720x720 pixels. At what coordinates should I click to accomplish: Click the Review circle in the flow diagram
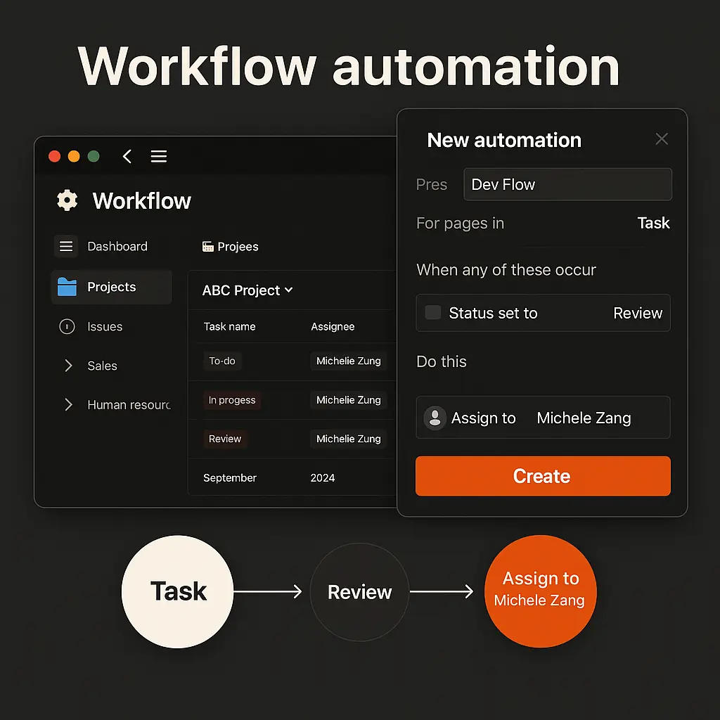[x=359, y=592]
